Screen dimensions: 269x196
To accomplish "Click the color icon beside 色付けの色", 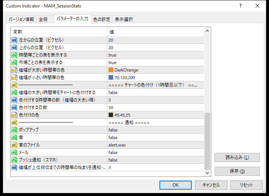I will click(x=14, y=115).
